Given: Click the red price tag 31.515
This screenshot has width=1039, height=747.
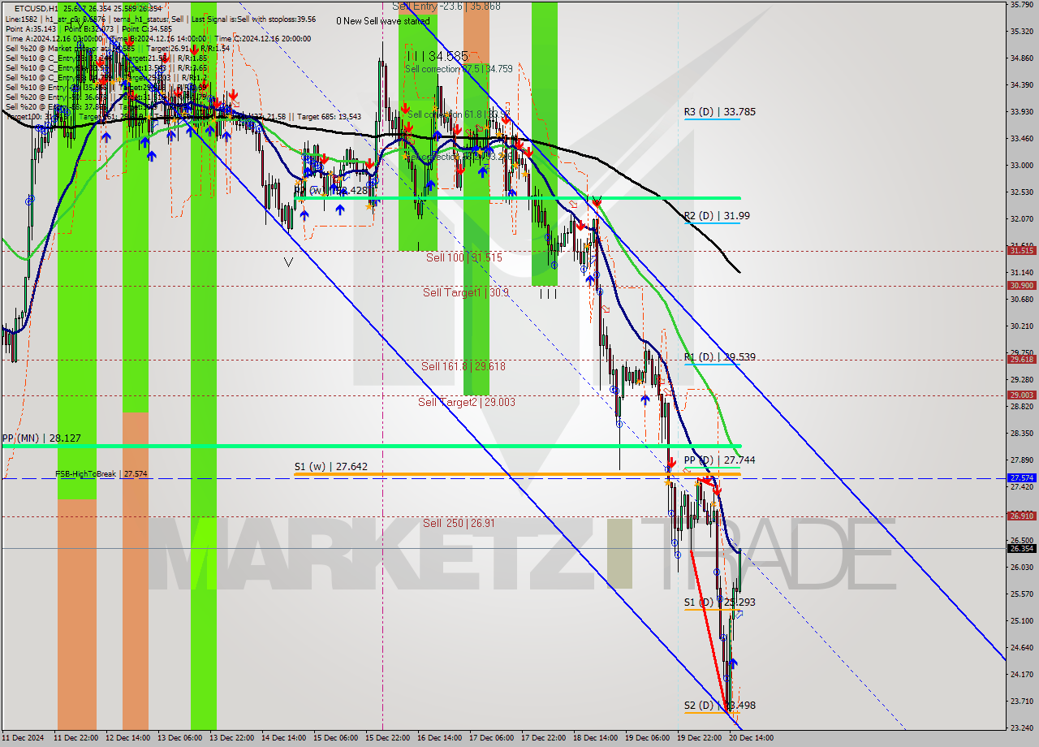Looking at the screenshot, I should tap(1021, 250).
